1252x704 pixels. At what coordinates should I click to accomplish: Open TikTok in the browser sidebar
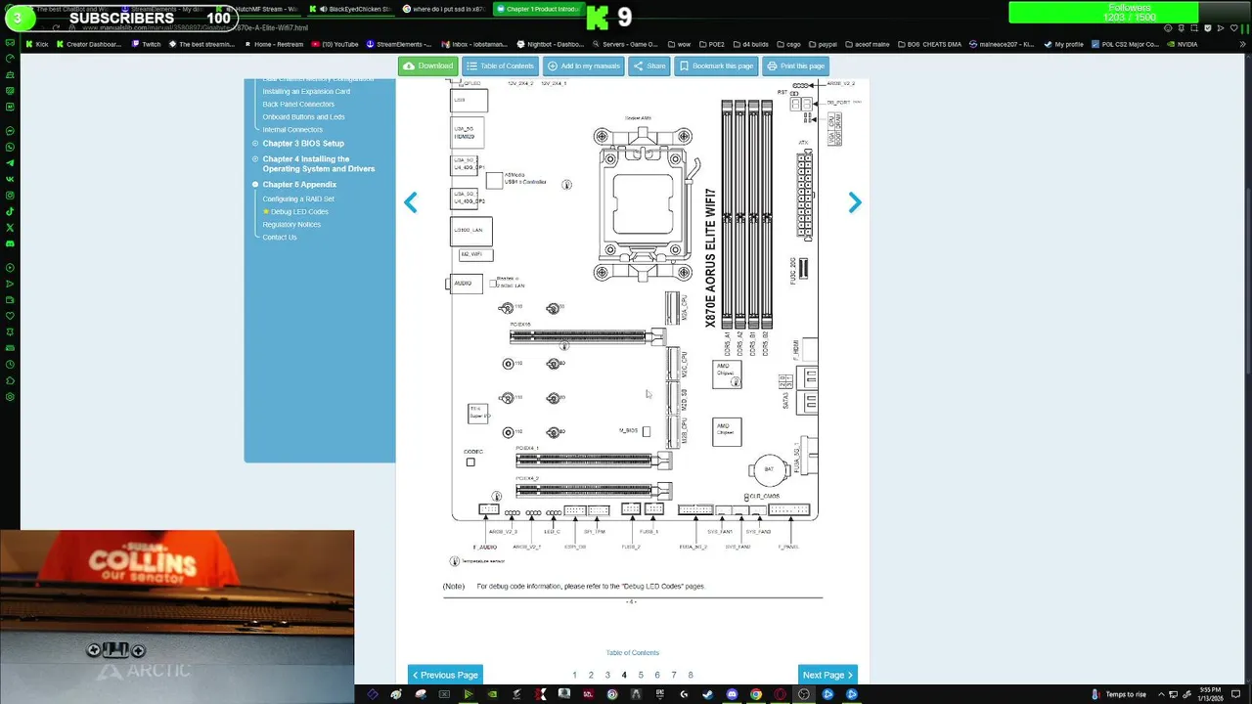pos(10,211)
